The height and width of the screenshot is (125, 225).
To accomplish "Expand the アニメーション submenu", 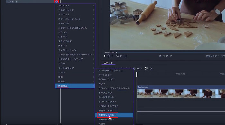I will [75, 10].
